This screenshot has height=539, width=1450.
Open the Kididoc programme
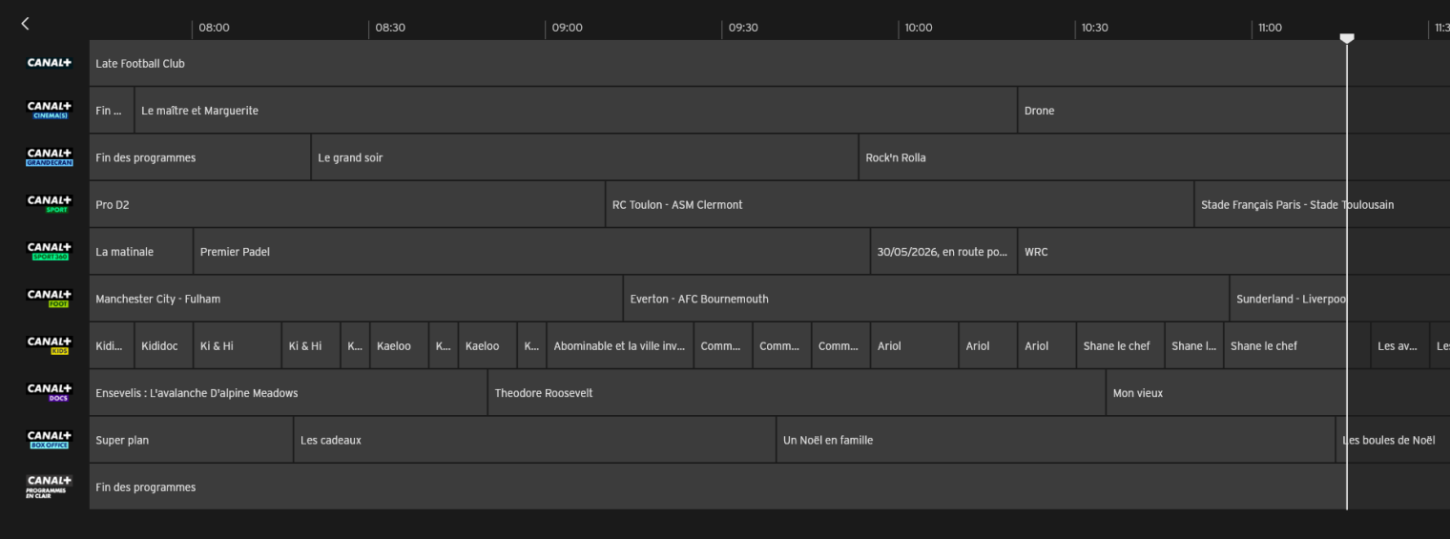164,345
